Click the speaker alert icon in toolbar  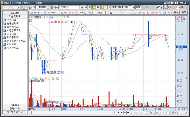point(55,7)
